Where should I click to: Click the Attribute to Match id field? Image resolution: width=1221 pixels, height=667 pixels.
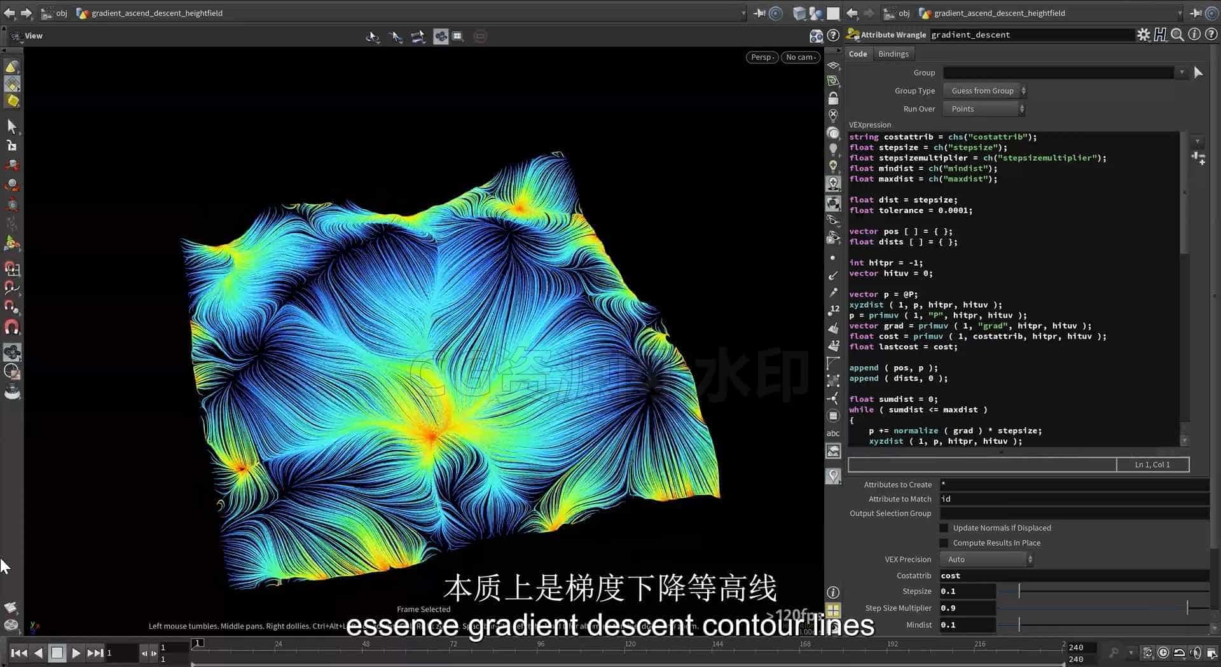(1074, 499)
